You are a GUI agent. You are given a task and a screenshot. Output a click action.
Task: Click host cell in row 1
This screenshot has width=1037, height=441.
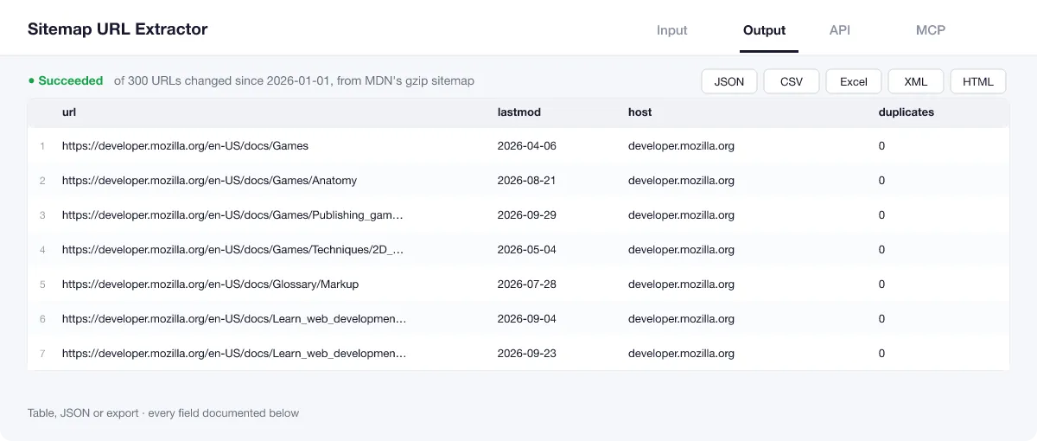pos(681,146)
